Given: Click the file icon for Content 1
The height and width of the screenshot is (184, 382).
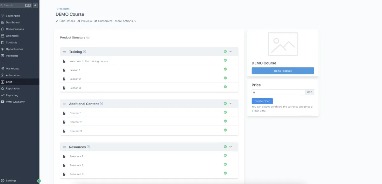Looking at the screenshot, I should 64,113.
